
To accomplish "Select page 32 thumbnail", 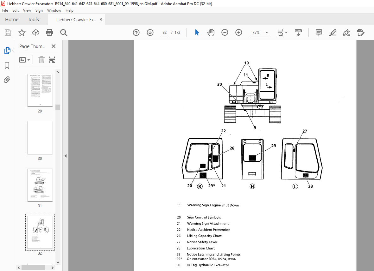I will [40, 232].
